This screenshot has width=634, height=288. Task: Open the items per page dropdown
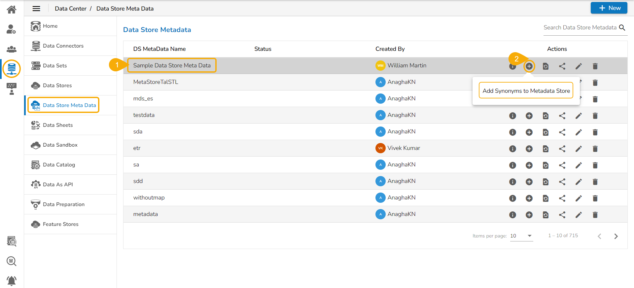pos(521,236)
